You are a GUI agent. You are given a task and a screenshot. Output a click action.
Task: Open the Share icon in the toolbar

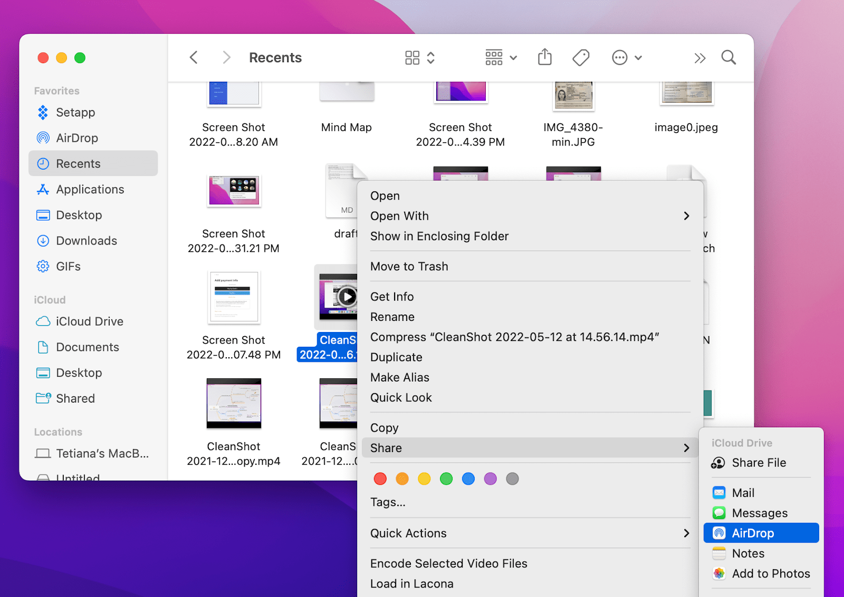(545, 57)
